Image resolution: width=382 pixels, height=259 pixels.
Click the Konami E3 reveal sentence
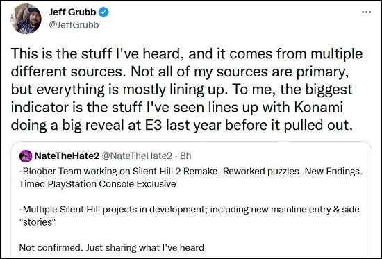pyautogui.click(x=181, y=107)
